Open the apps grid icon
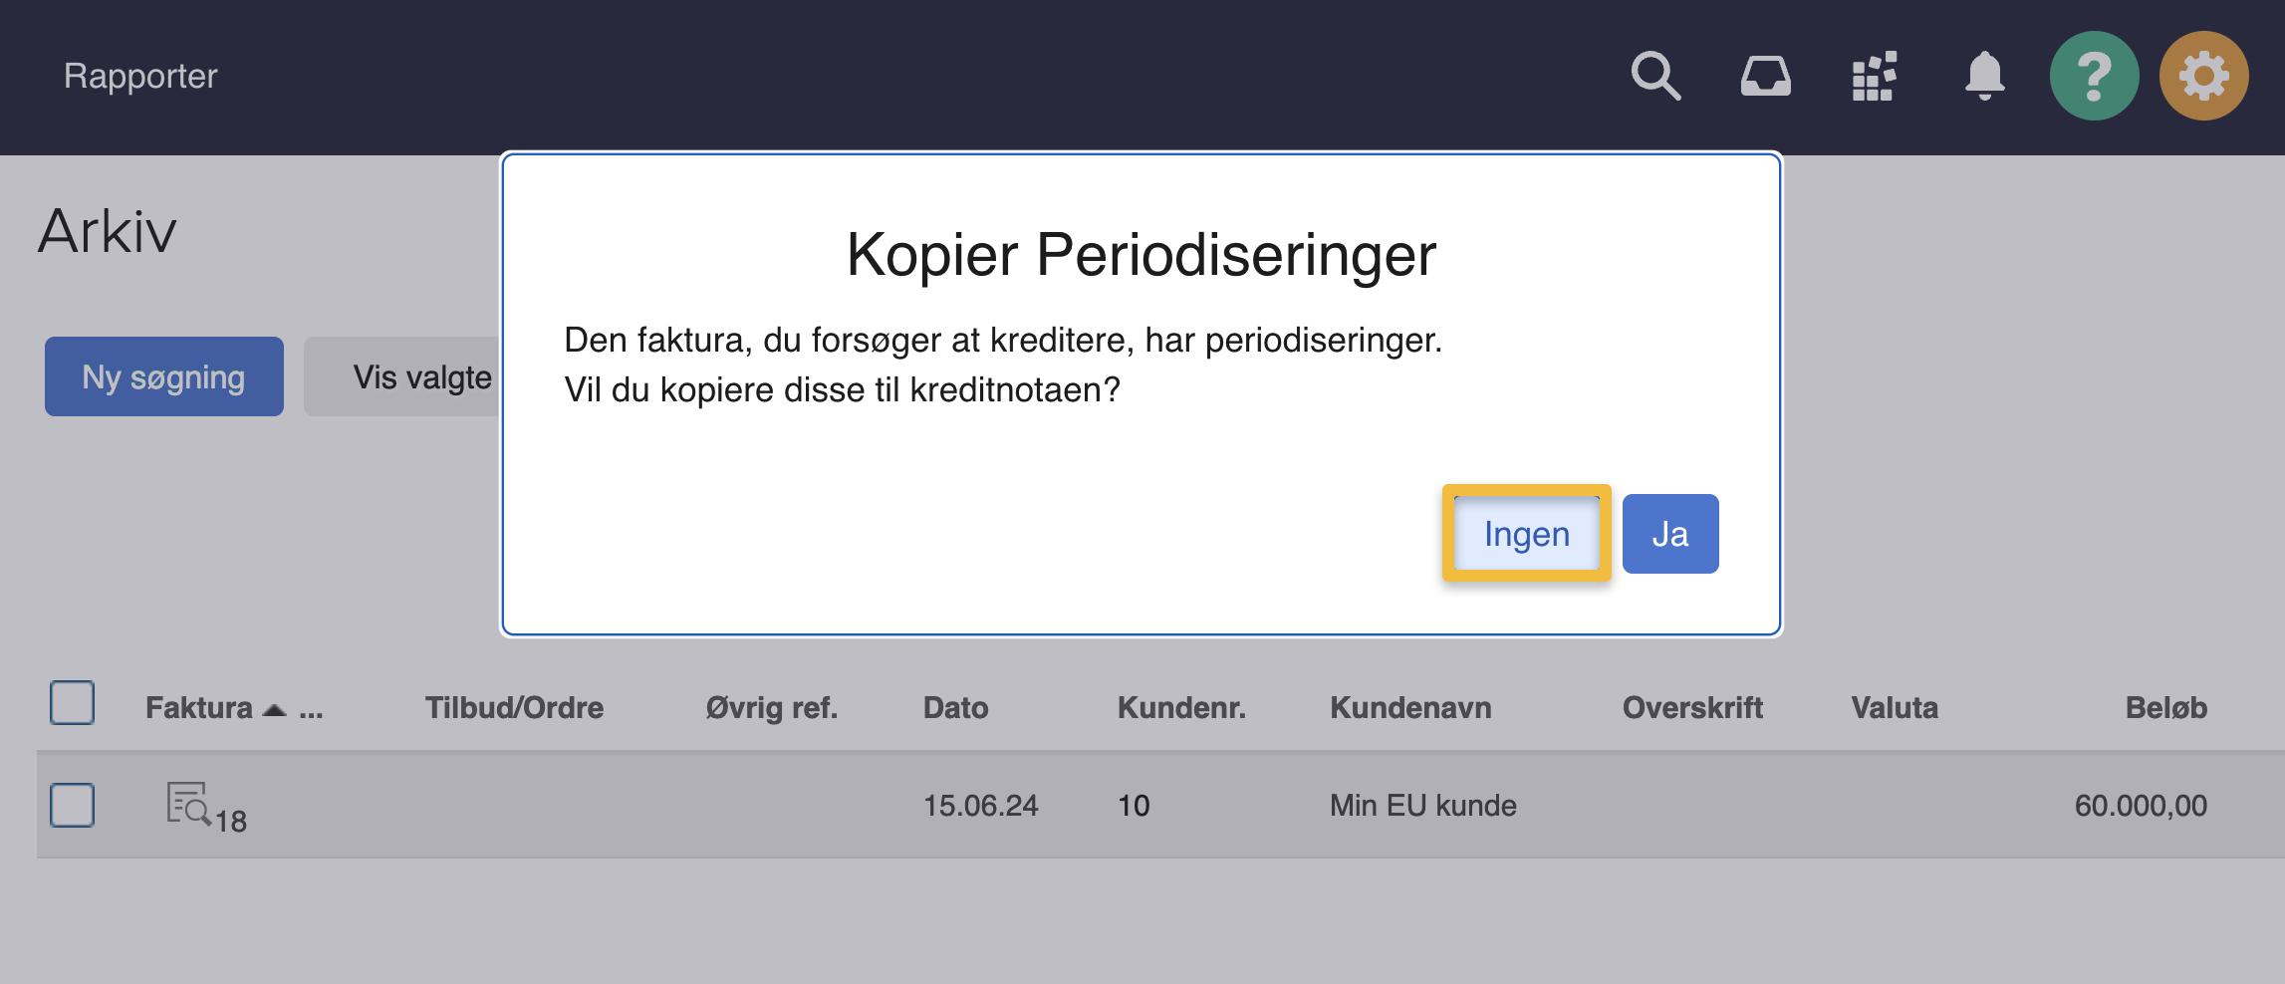Image resolution: width=2285 pixels, height=984 pixels. [1874, 77]
